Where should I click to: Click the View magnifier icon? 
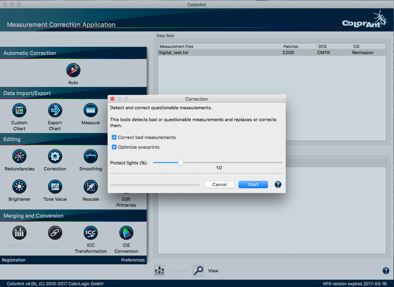[198, 271]
